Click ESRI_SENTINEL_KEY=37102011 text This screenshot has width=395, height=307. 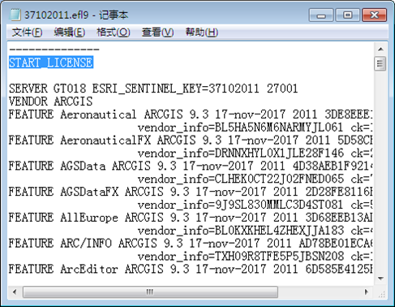click(x=176, y=89)
